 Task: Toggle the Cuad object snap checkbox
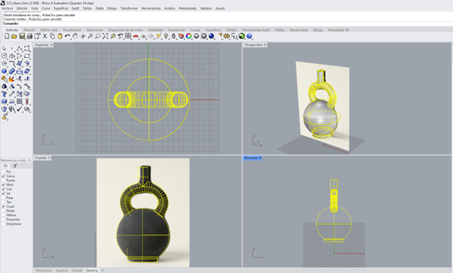pos(4,206)
